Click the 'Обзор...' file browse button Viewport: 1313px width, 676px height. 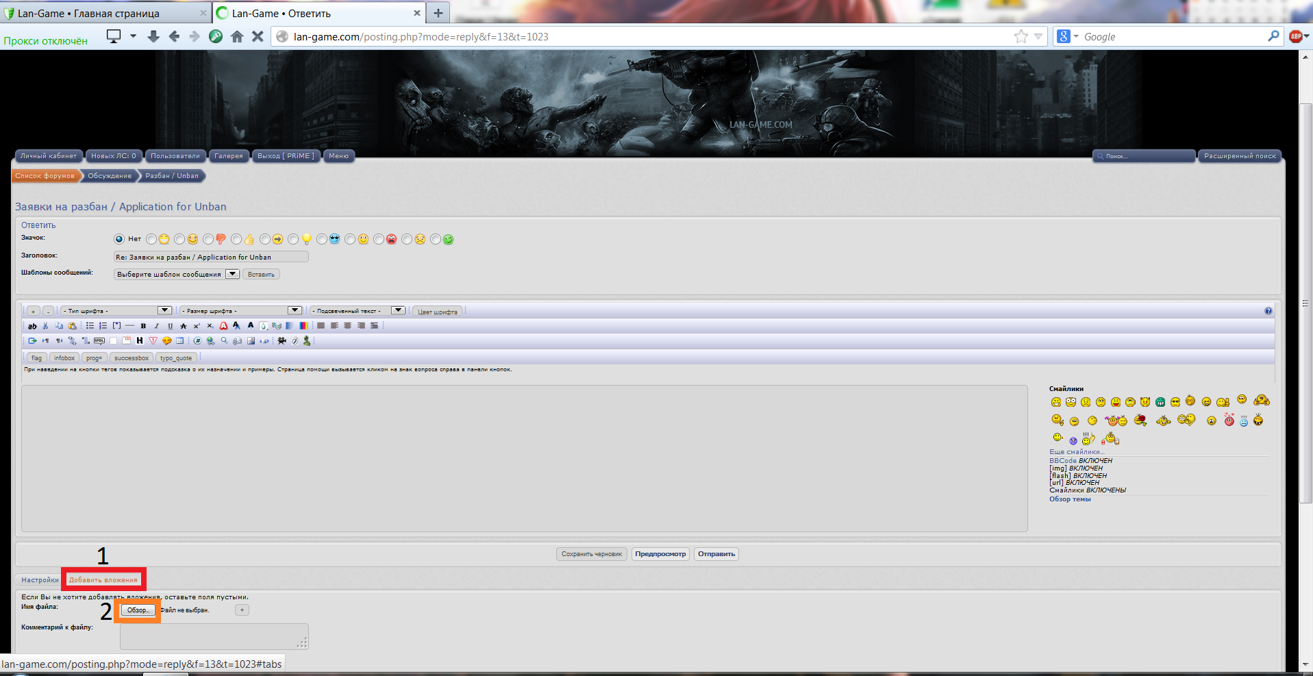[x=138, y=610]
